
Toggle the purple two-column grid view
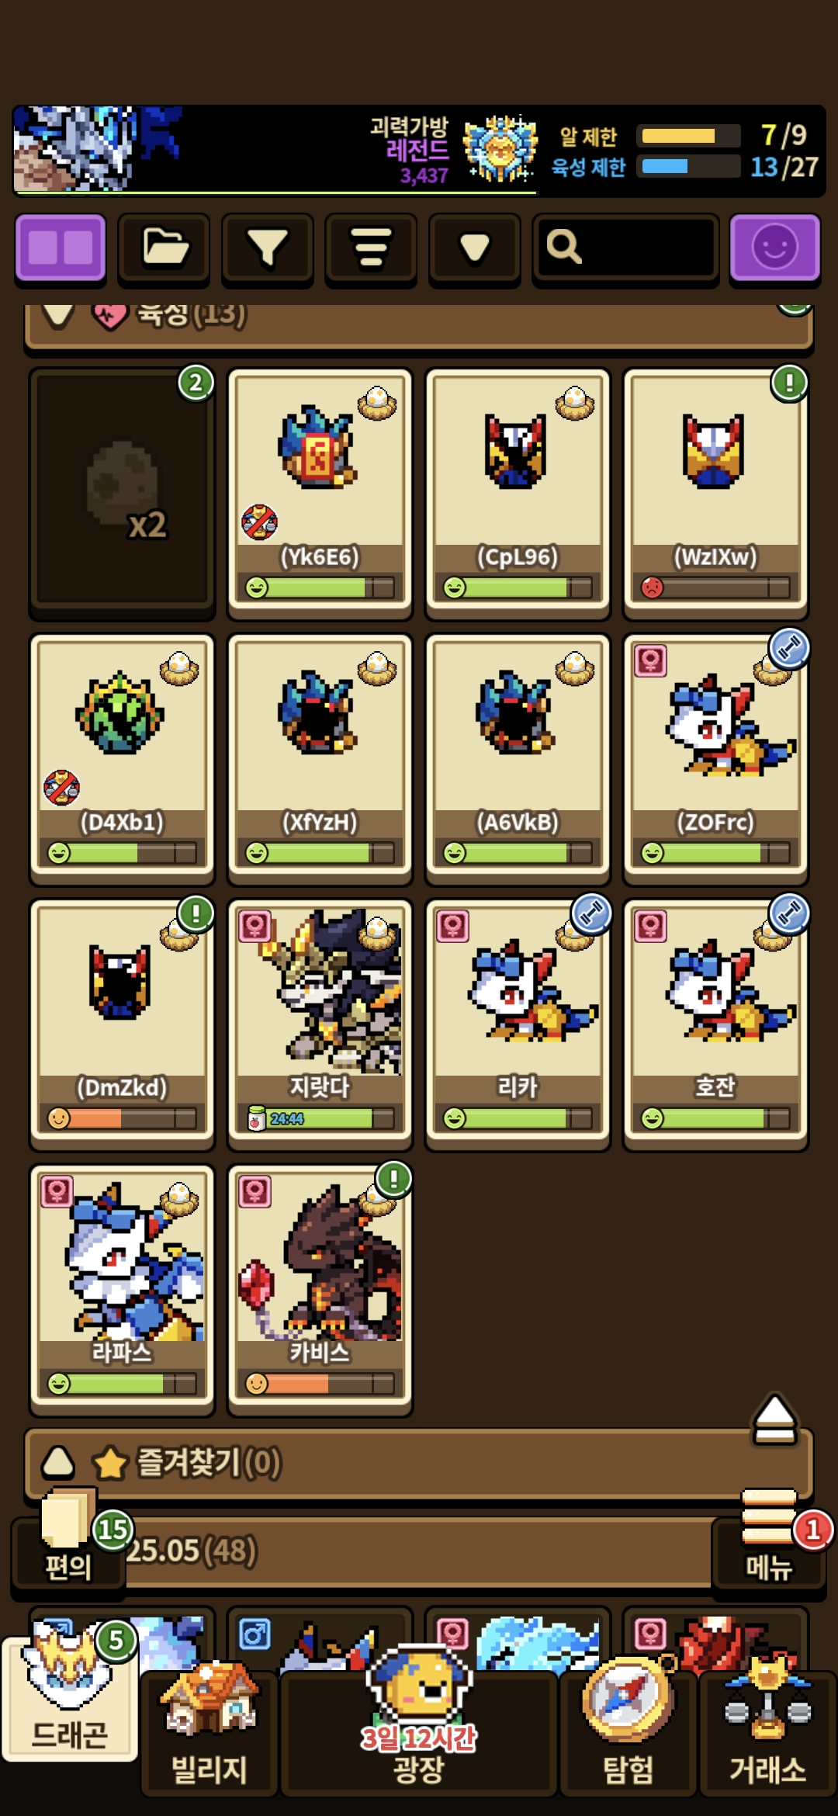point(61,248)
